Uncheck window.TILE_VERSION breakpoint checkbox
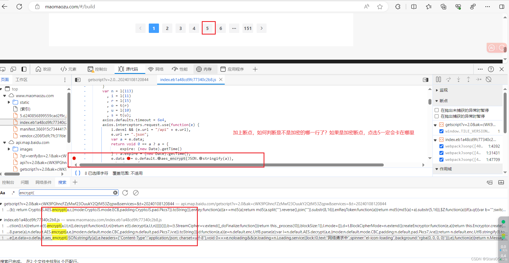 (x=441, y=131)
